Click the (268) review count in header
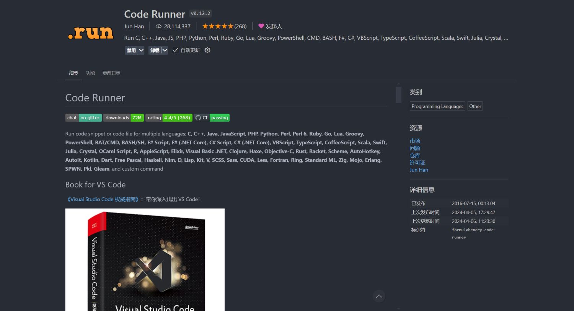 pyautogui.click(x=240, y=26)
